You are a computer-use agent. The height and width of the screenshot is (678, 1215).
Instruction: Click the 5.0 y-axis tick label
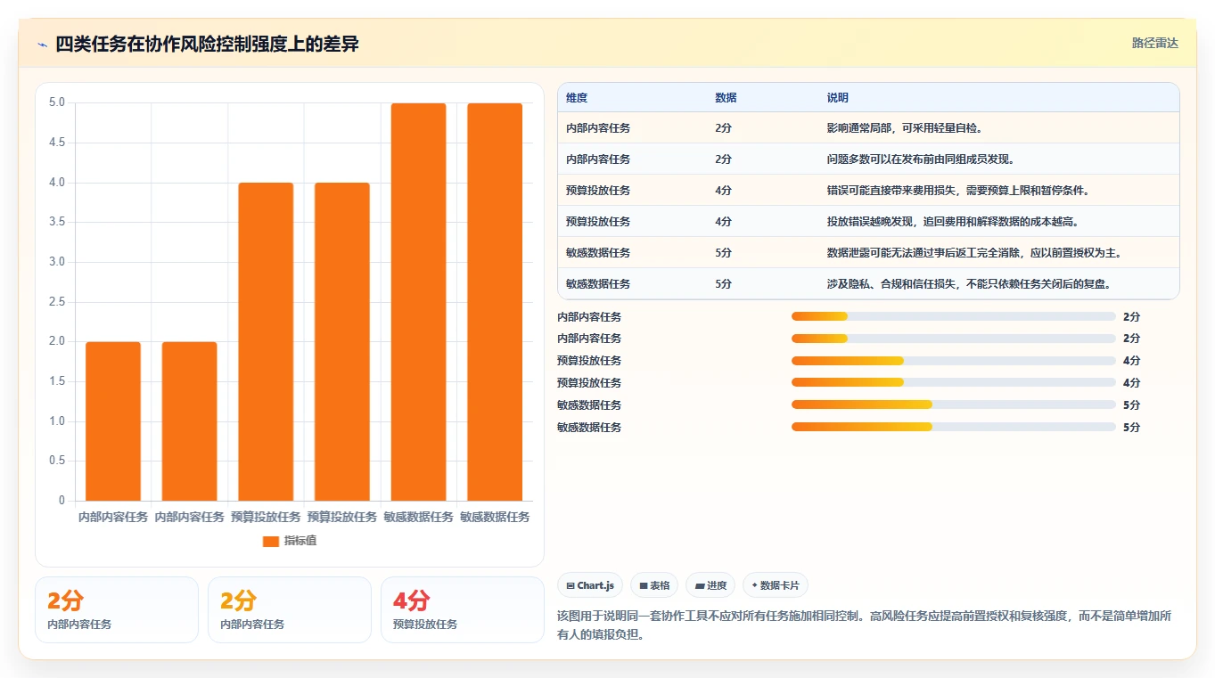pos(57,102)
